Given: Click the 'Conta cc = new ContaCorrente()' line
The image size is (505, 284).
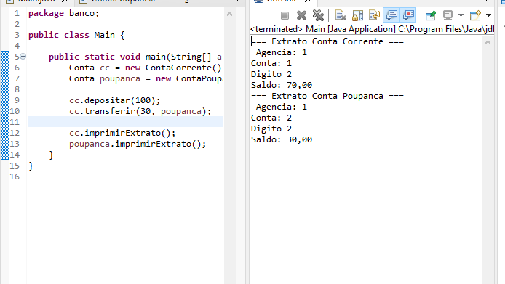Looking at the screenshot, I should click(x=146, y=68).
